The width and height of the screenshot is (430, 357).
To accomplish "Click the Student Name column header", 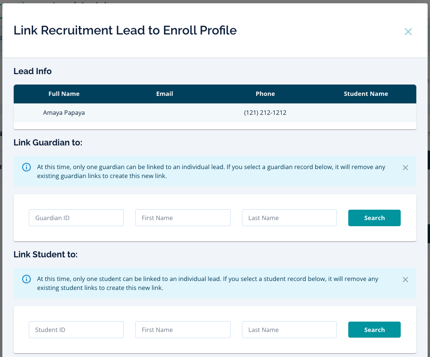I will coord(366,94).
